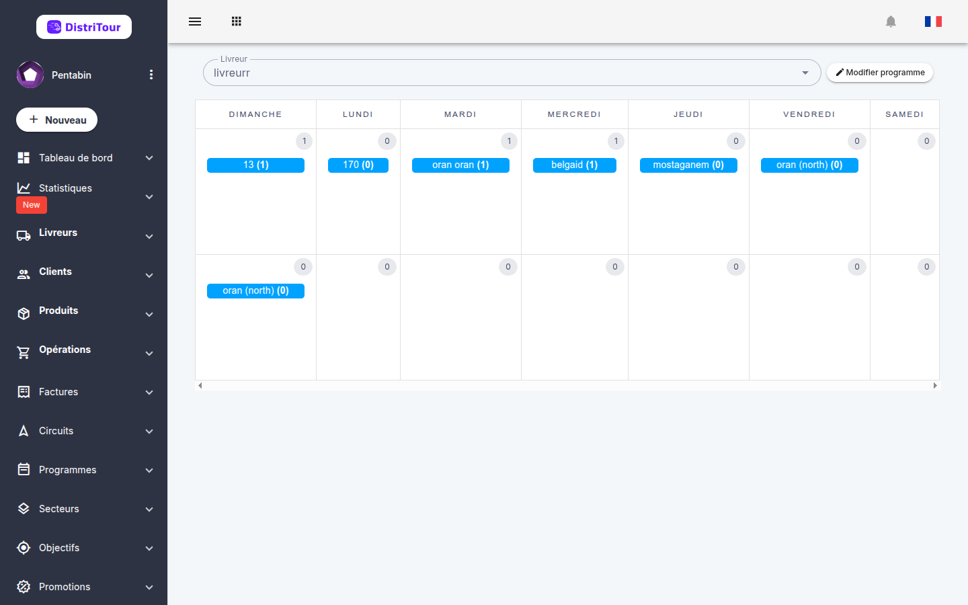Click the Promotions badge icon
This screenshot has height=605, width=968.
pos(24,587)
